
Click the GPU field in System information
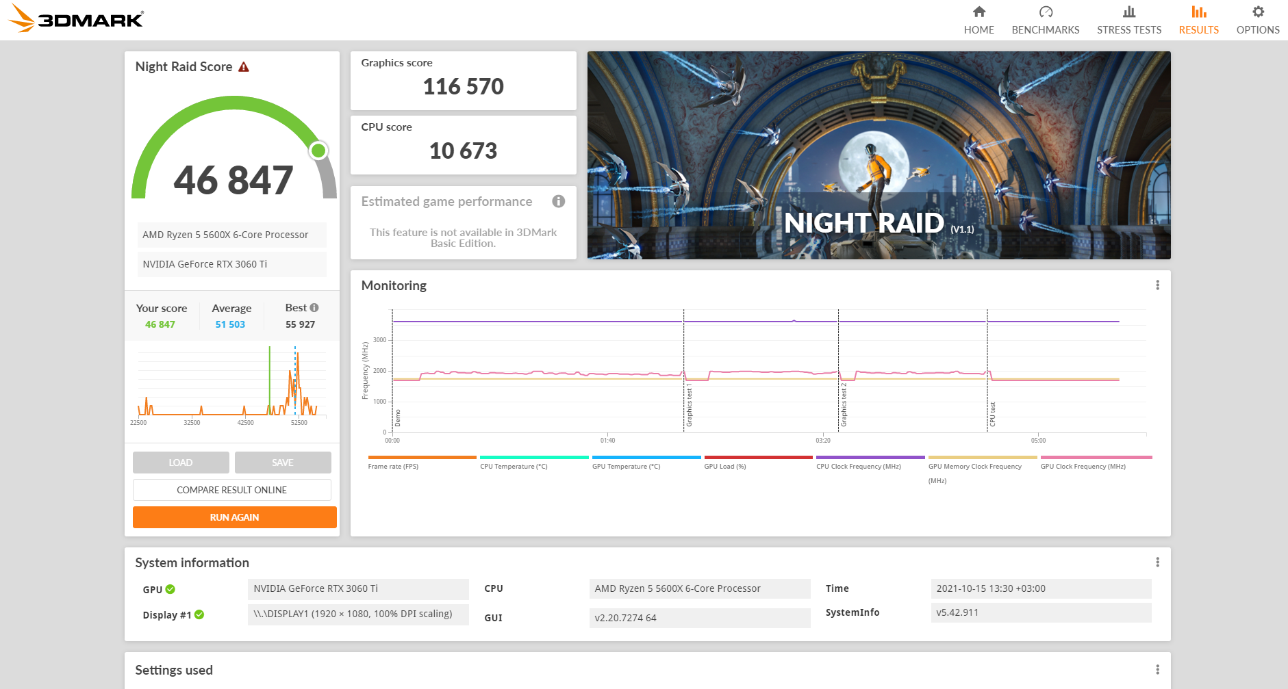coord(358,588)
